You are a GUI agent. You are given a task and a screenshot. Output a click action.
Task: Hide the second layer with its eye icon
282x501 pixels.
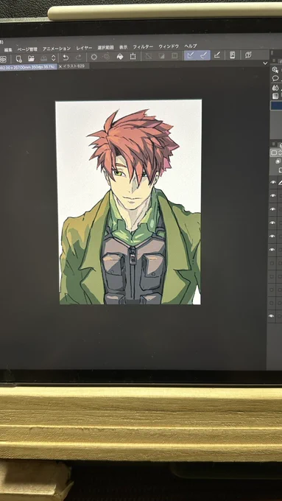click(x=272, y=195)
